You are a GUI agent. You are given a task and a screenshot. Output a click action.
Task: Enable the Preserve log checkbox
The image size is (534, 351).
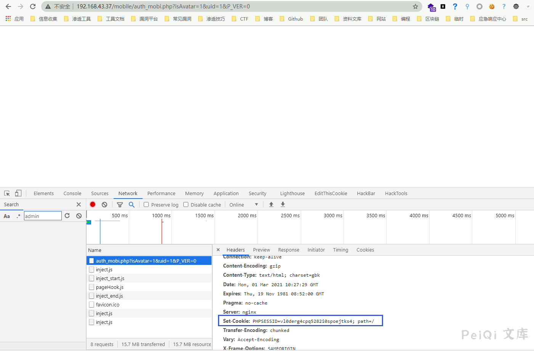pos(146,205)
